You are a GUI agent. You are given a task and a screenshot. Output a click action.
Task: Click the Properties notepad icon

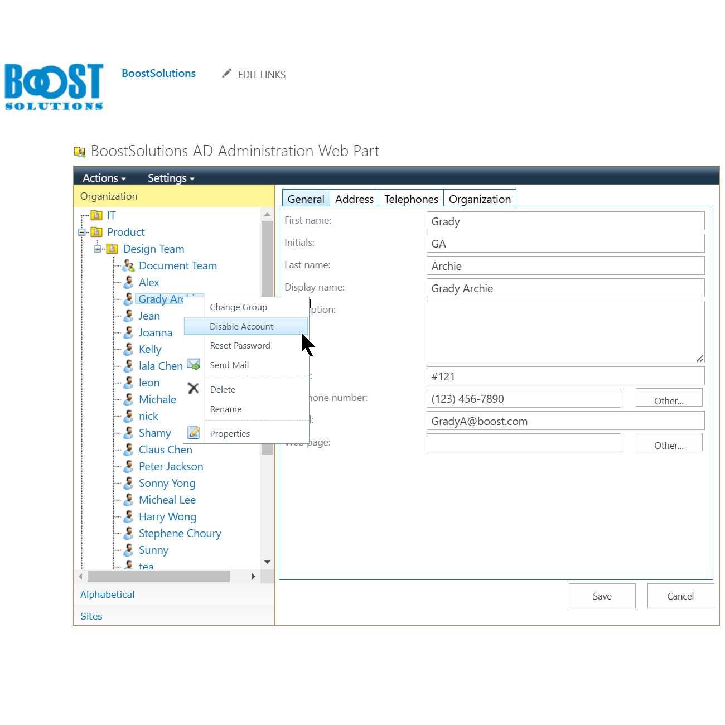pyautogui.click(x=194, y=432)
